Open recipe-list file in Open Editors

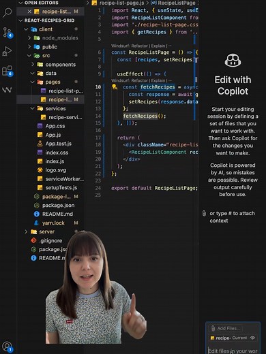coord(56,12)
